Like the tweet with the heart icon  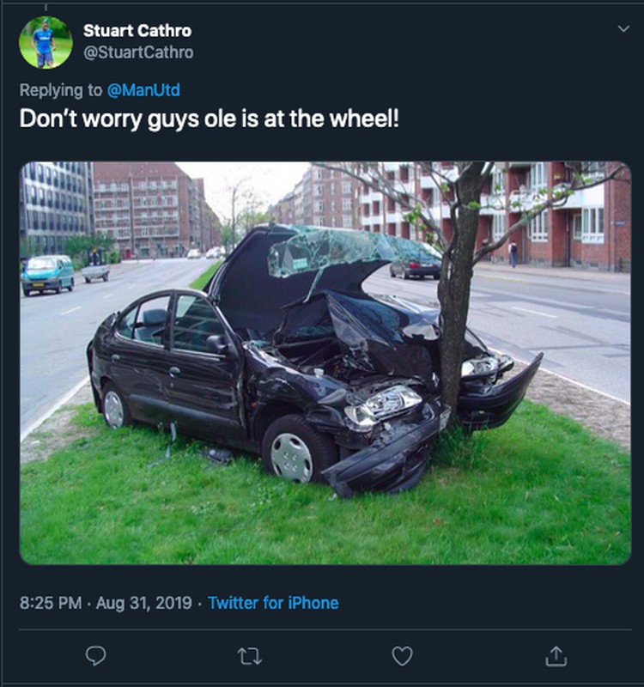[x=402, y=656]
